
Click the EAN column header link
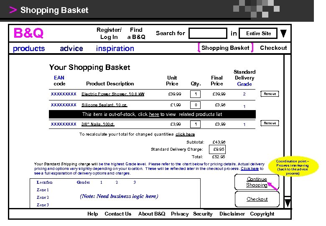59,78
